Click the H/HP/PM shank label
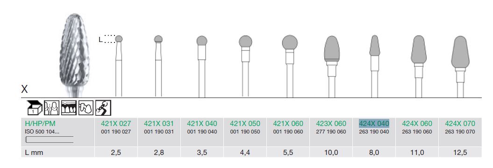The image size is (493, 168). (40, 123)
